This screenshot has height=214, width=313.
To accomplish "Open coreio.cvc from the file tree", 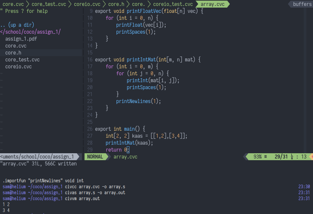I will 18,67.
